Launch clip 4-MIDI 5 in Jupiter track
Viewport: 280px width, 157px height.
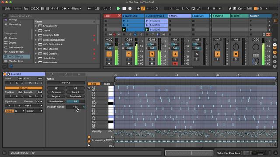coord(147,25)
